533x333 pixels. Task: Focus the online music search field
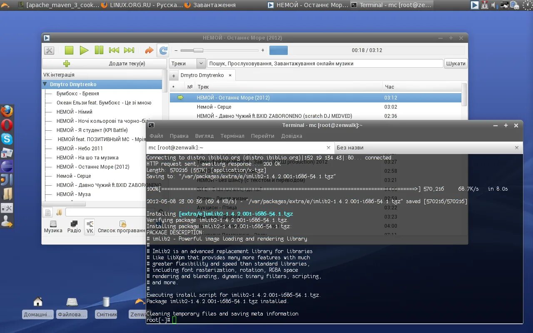(x=325, y=63)
